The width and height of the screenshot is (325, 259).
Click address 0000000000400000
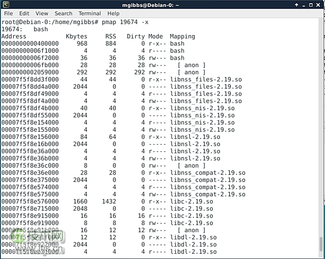coord(30,43)
